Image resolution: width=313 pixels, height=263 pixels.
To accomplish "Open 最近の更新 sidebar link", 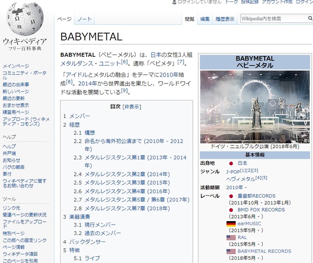I will pos(13,98).
